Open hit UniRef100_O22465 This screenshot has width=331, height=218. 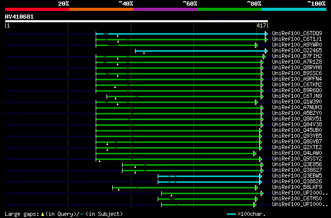[x=297, y=50]
